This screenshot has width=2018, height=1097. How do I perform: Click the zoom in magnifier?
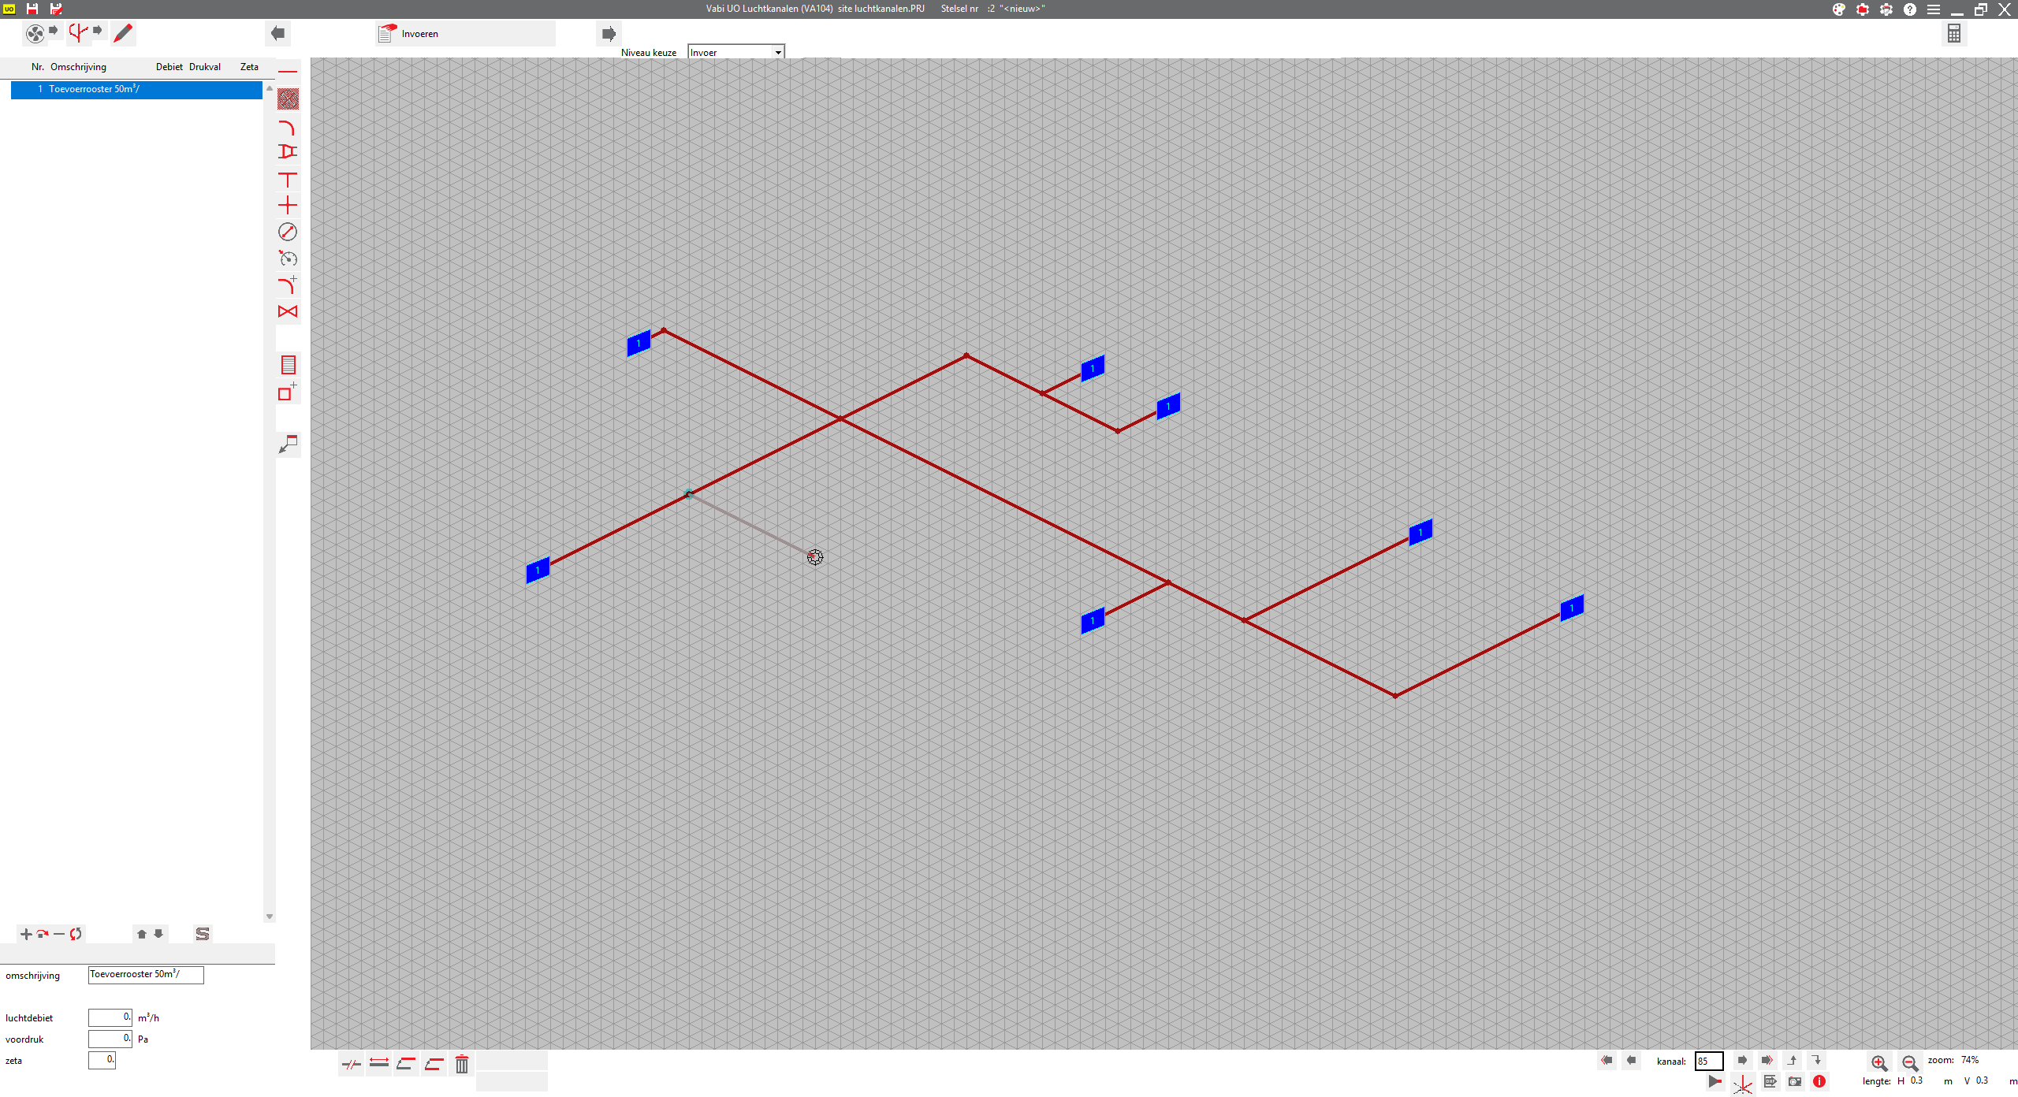click(1878, 1062)
